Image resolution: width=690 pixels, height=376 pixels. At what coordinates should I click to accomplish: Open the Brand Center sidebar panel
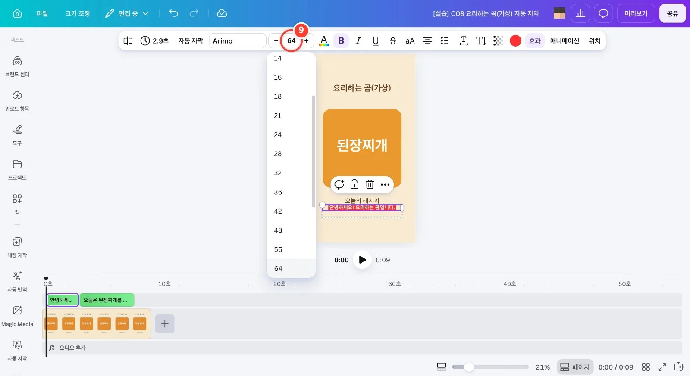(x=17, y=66)
